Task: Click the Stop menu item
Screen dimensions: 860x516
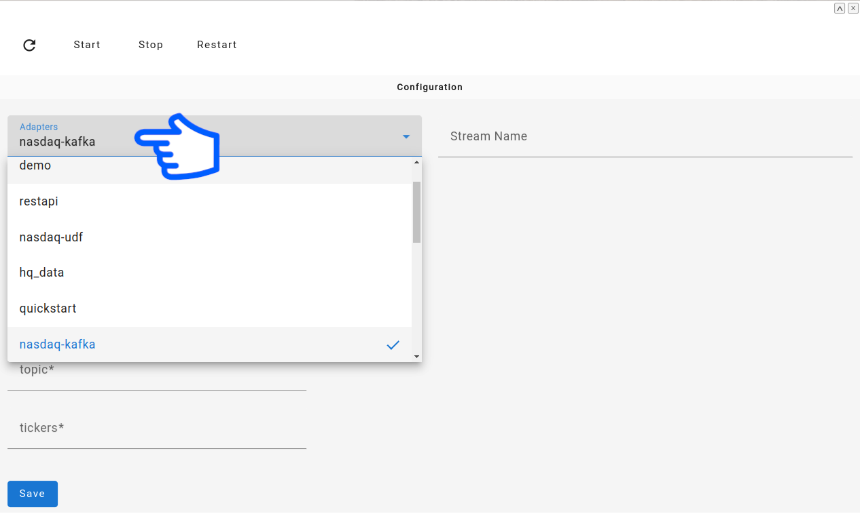Action: [150, 45]
